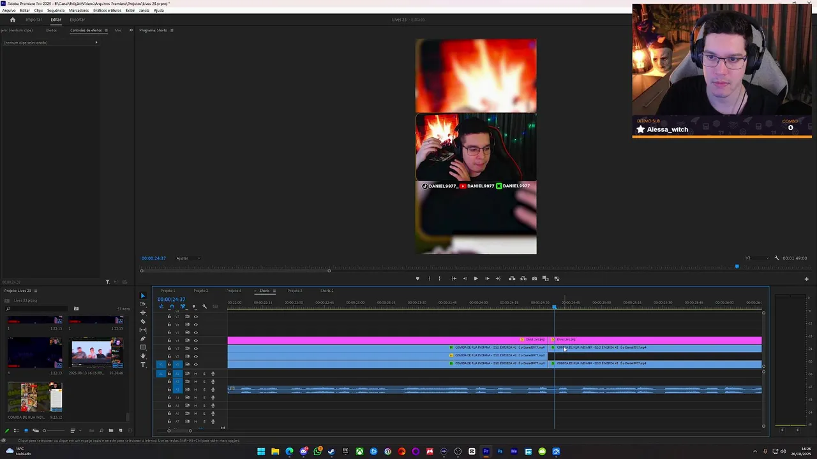Image resolution: width=817 pixels, height=459 pixels.
Task: Select COMIDA DE RUA INDIANA project thumbnail
Action: click(x=34, y=397)
